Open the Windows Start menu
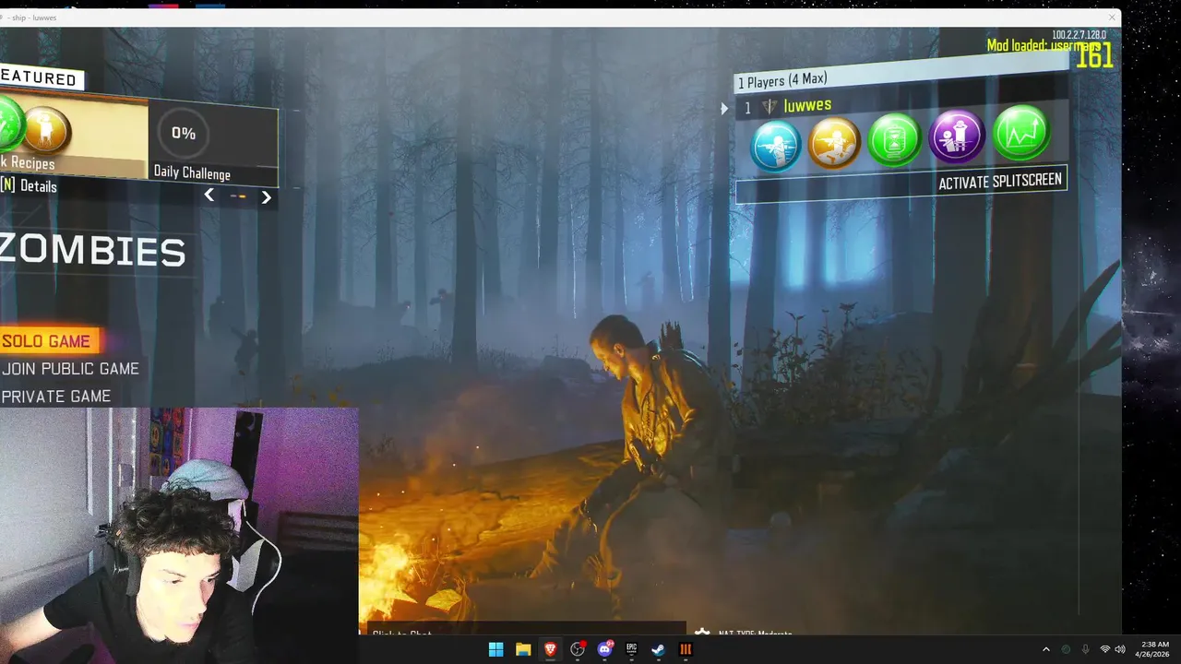This screenshot has height=664, width=1181. tap(495, 649)
